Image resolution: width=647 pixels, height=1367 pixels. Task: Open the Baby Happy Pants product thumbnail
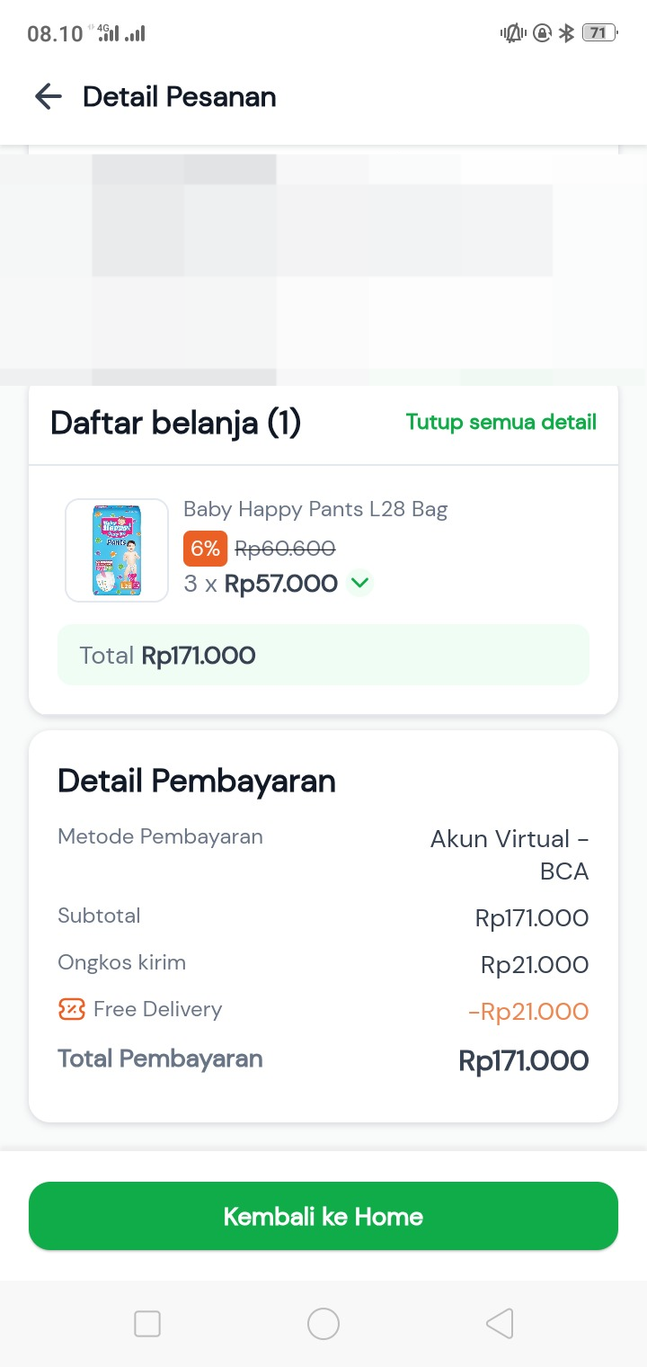pyautogui.click(x=117, y=550)
